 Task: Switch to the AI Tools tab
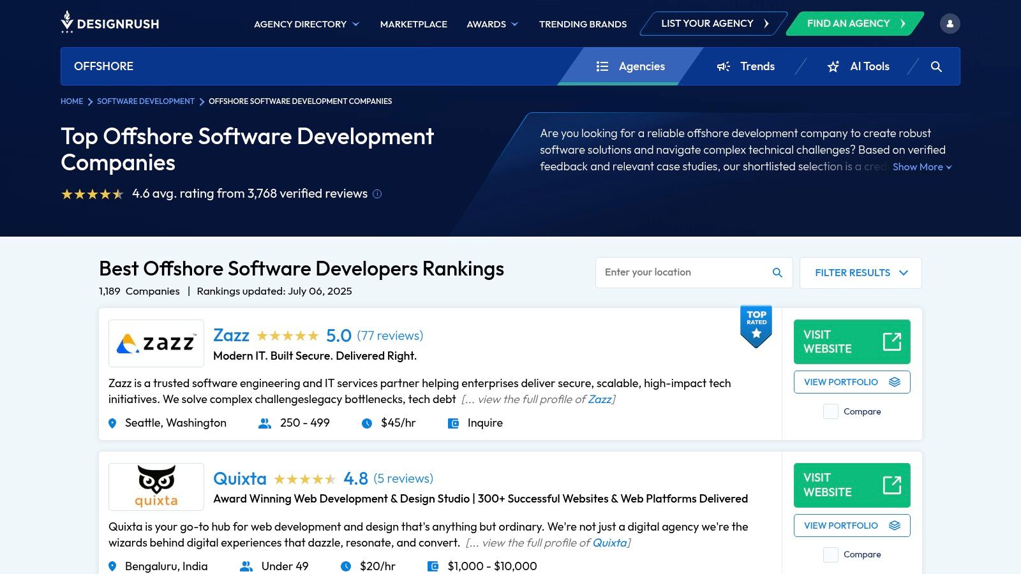tap(858, 66)
